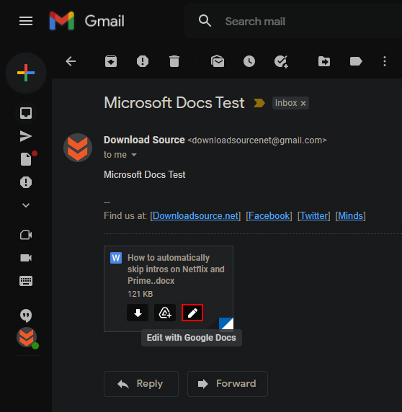Click the Download Source sender avatar
Screen dimensions: 402x412
78,148
